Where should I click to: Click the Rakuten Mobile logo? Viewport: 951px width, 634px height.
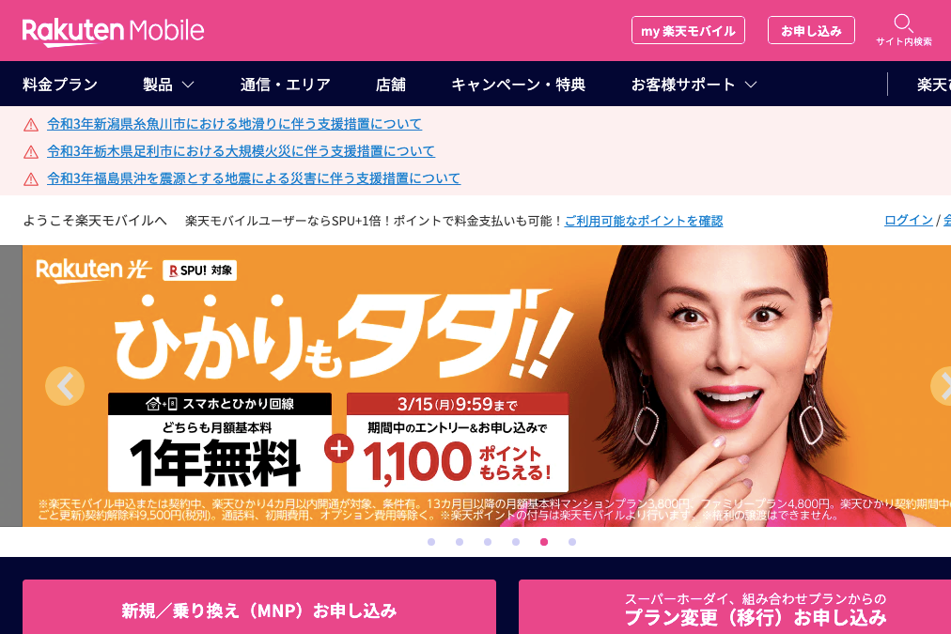(x=113, y=32)
